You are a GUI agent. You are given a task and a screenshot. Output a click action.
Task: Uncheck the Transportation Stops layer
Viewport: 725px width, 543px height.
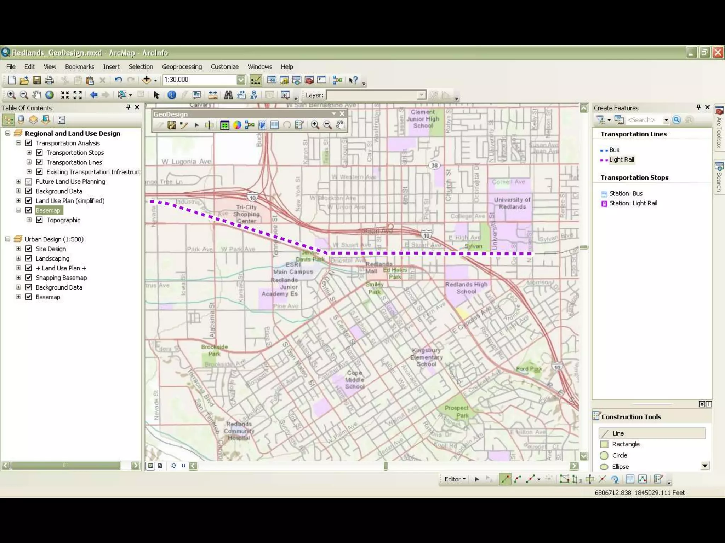pyautogui.click(x=40, y=153)
